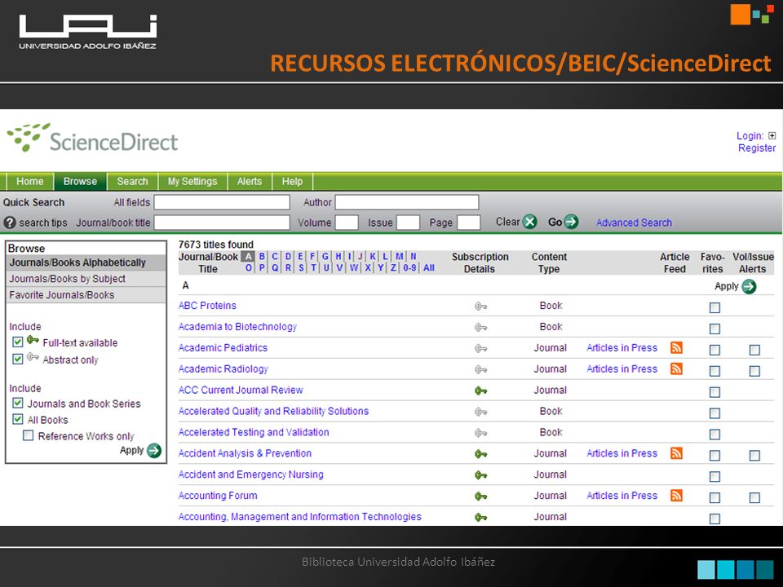The image size is (783, 587).
Task: Click the Clear search icon
Action: [x=529, y=222]
